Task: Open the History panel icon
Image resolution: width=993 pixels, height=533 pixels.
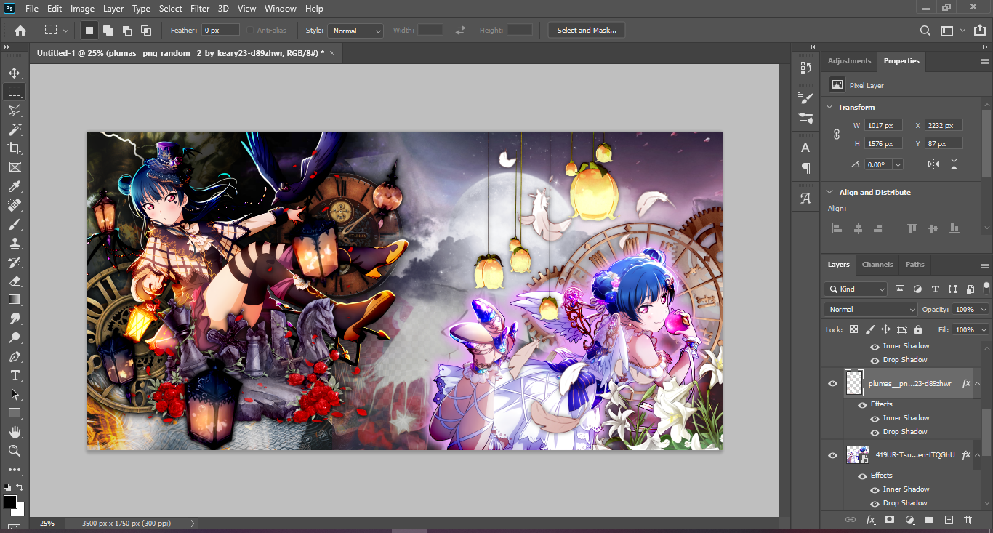Action: point(805,68)
